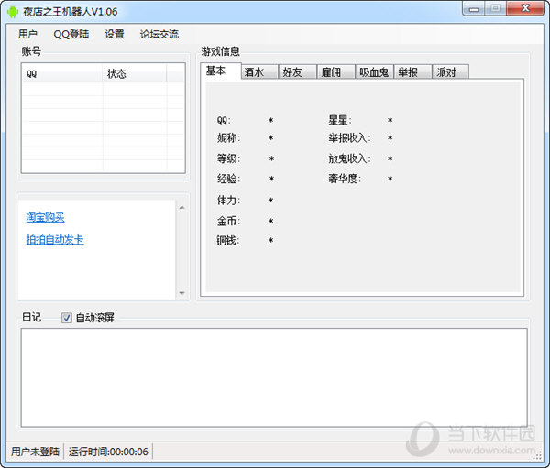This screenshot has width=550, height=468.
Task: Switch to the 酒水 tab
Action: 260,72
